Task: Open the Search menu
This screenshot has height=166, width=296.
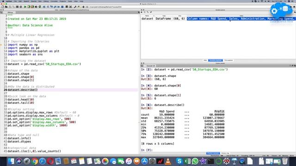Action: click(x=26, y=1)
